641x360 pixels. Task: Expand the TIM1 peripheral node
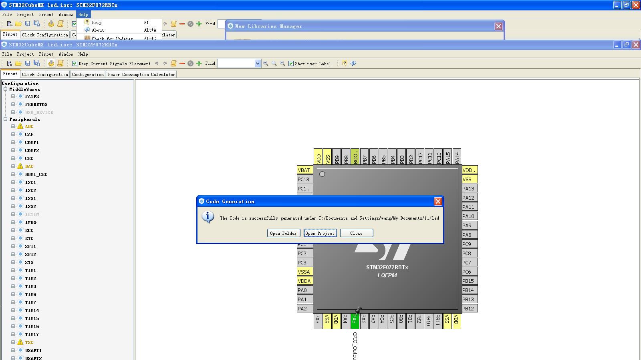point(13,270)
